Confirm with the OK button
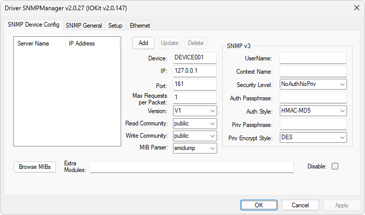This screenshot has width=365, height=215. point(259,205)
